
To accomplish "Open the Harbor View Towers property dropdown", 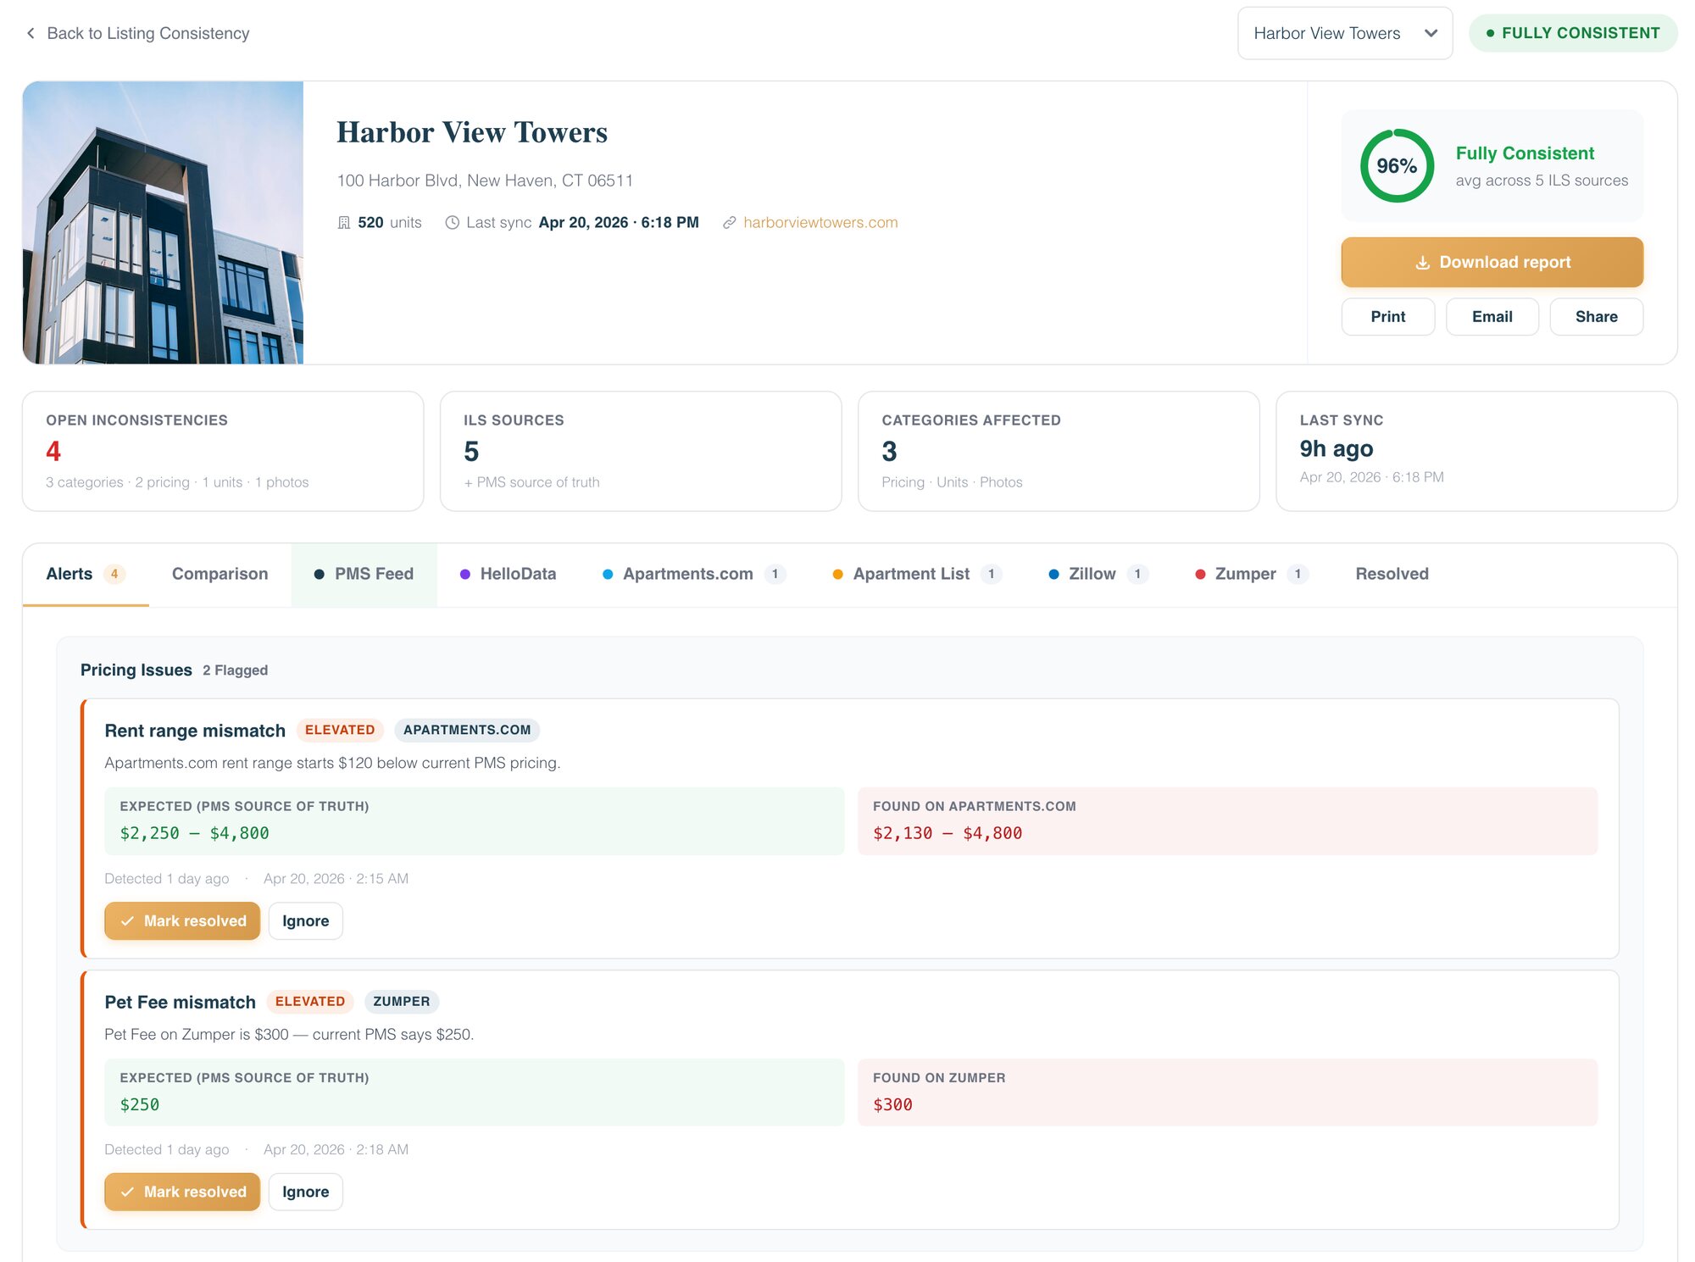I will click(1345, 33).
